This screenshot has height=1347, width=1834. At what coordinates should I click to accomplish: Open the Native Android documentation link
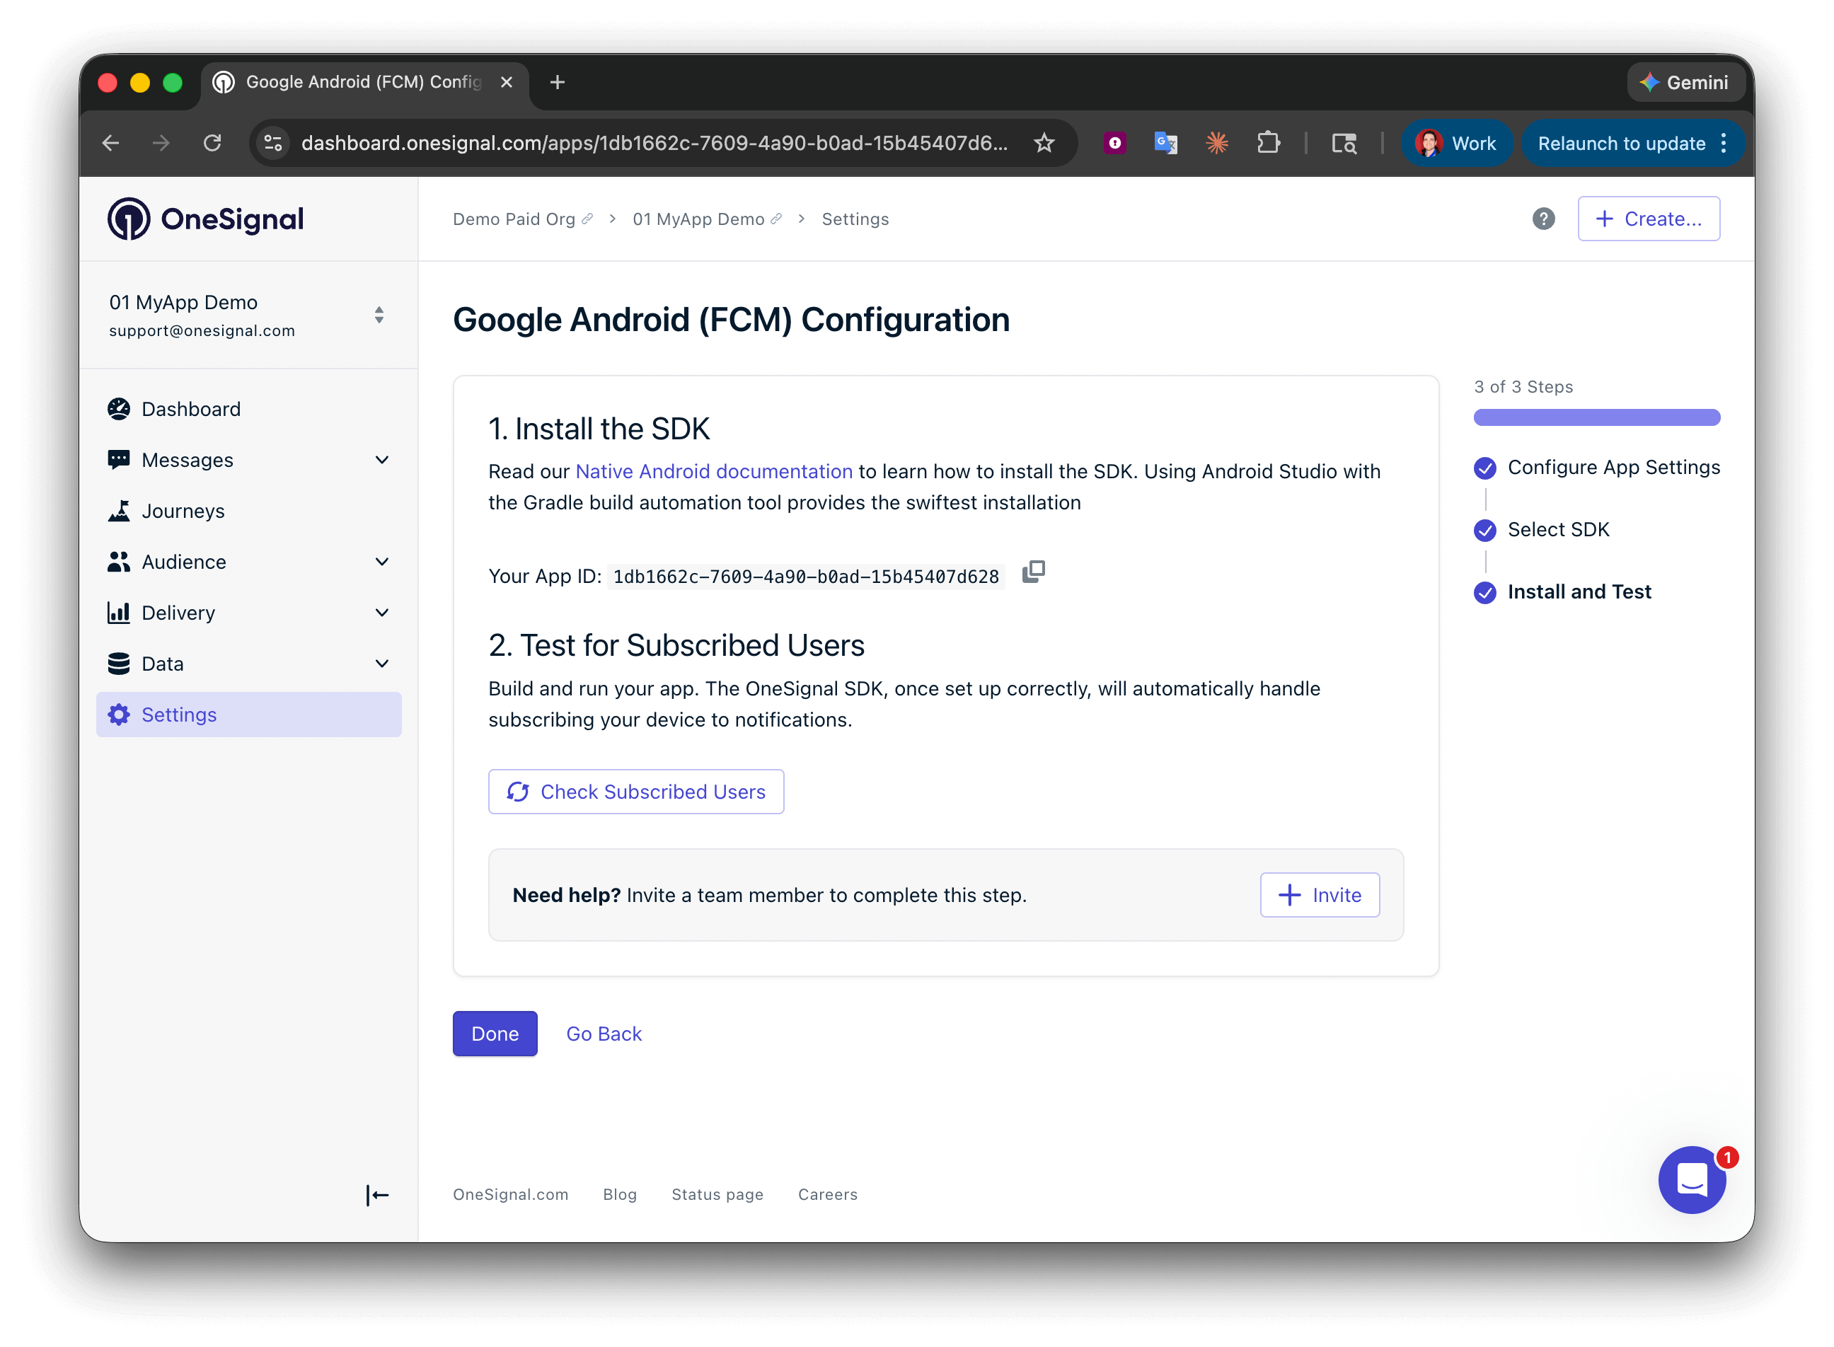(x=713, y=471)
